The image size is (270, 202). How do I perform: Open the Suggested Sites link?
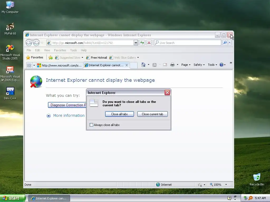pos(69,58)
